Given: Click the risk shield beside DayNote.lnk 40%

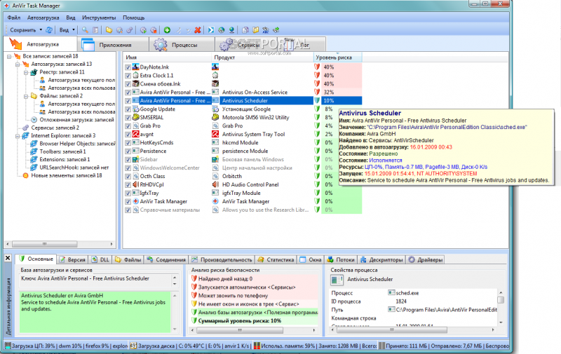Looking at the screenshot, I should coord(317,67).
